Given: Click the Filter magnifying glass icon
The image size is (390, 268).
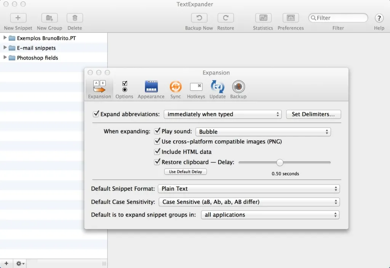Looking at the screenshot, I should (x=313, y=18).
